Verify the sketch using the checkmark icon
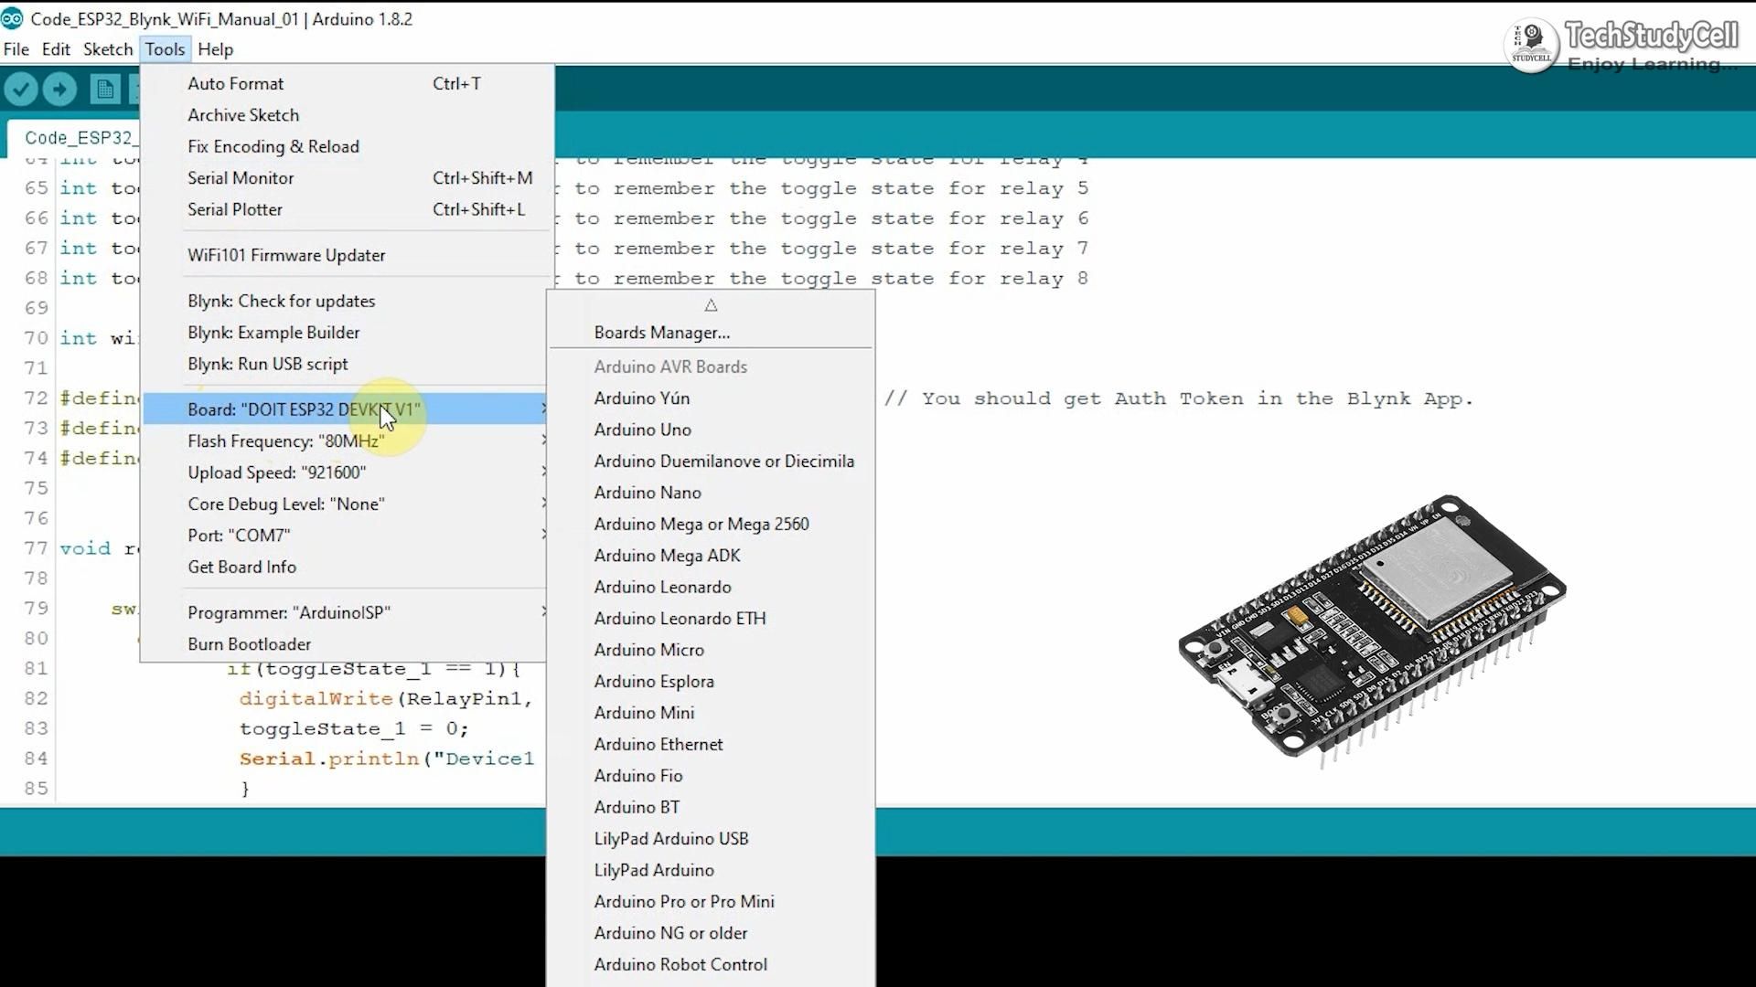 [x=21, y=89]
